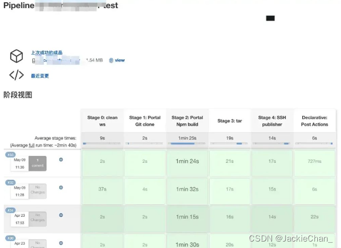Screen dimensions: 341x248
Task: Click the 19s average time bar for Stage 3
Action: coord(229,143)
